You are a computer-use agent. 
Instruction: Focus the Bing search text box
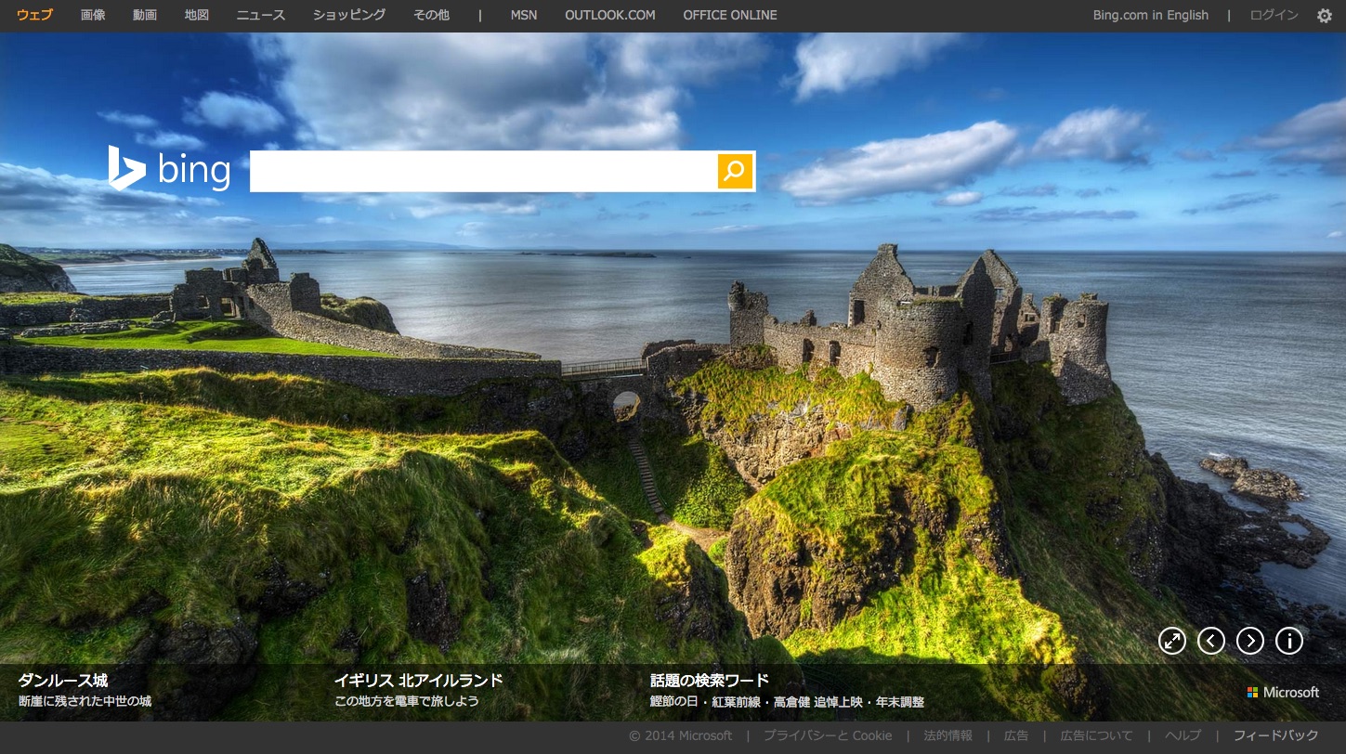click(x=483, y=171)
